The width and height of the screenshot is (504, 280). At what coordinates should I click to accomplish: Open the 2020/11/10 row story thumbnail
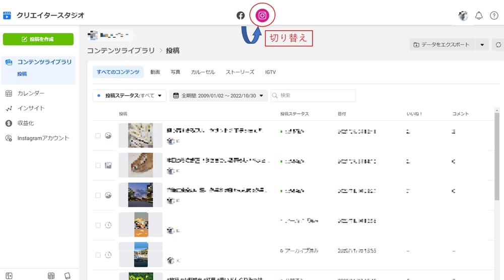[141, 255]
